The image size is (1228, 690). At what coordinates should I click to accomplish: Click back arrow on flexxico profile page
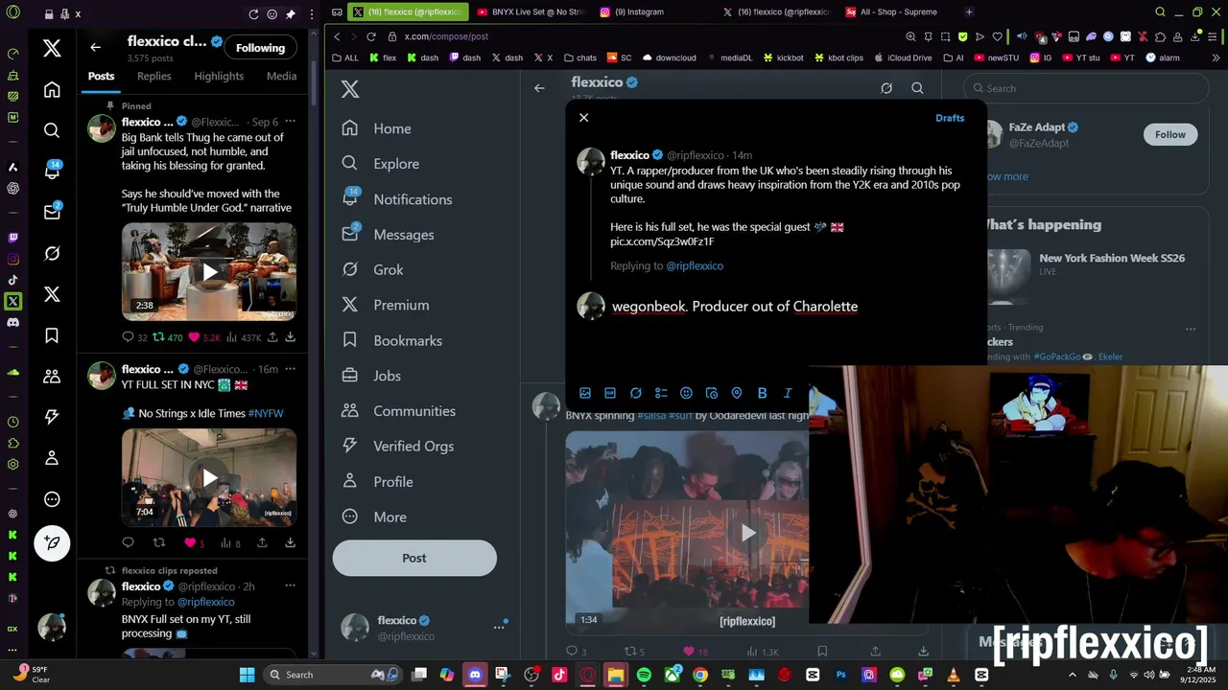click(x=539, y=88)
